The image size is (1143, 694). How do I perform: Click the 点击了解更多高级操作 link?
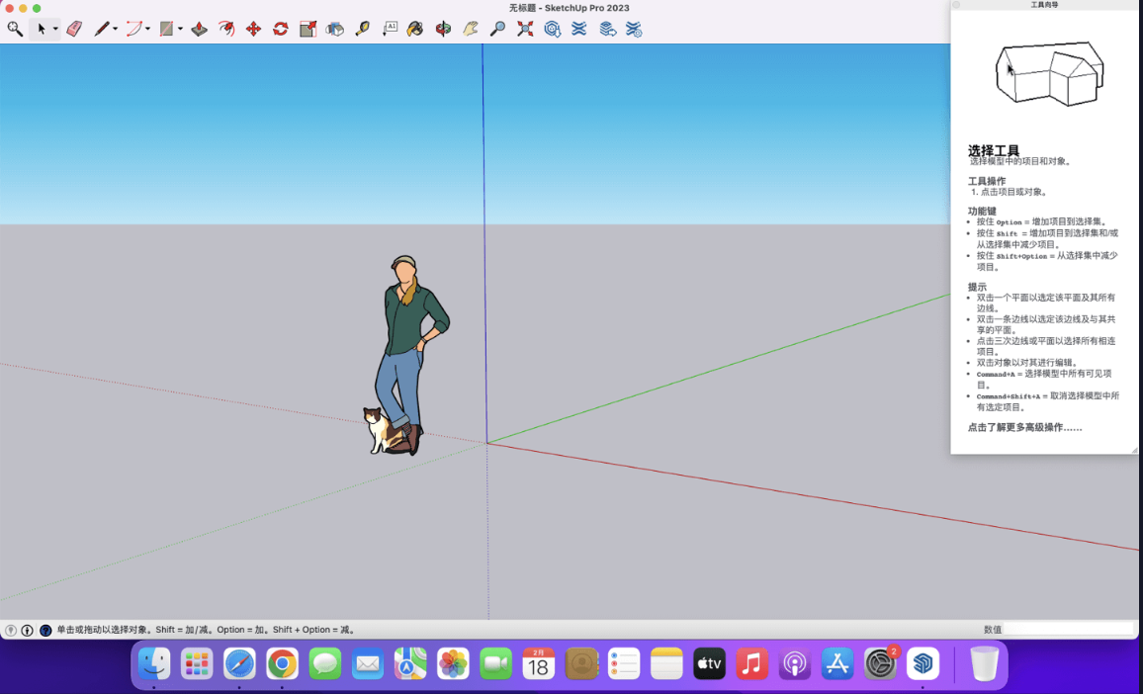(1024, 427)
